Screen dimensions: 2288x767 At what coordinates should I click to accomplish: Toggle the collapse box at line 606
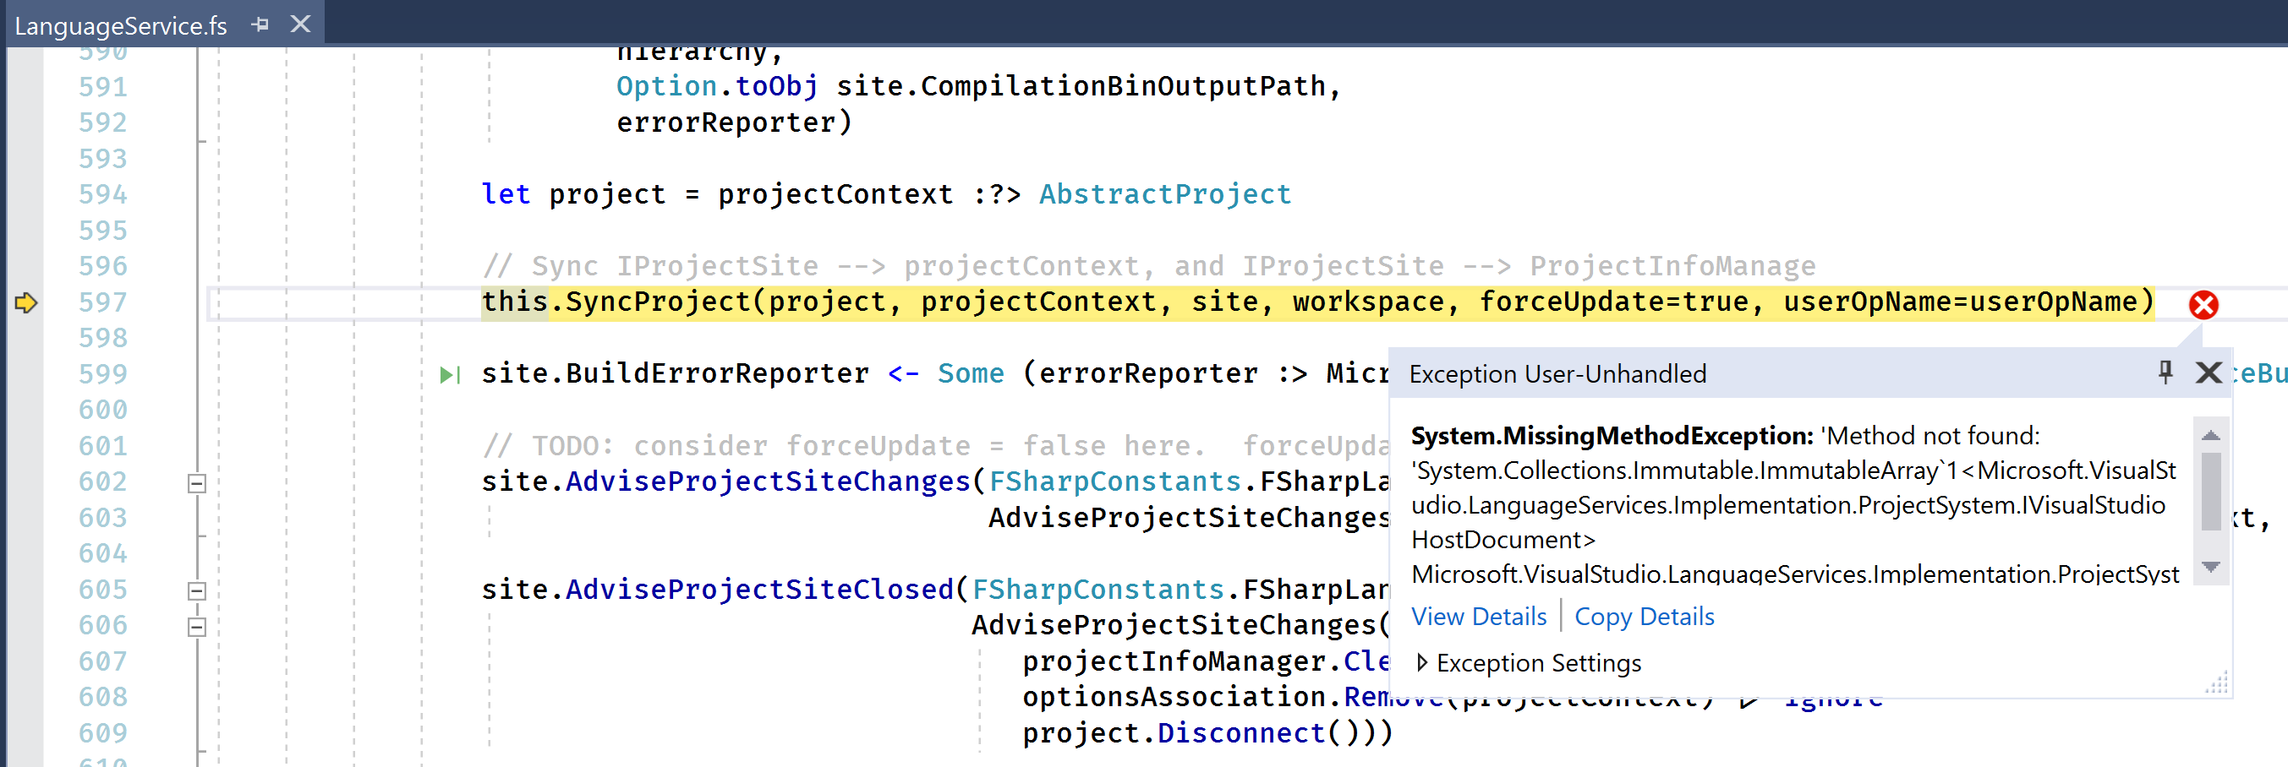196,626
